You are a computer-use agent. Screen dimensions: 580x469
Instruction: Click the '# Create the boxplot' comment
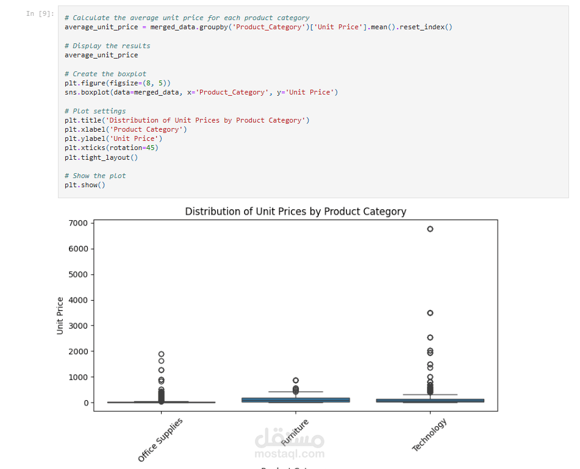pyautogui.click(x=106, y=74)
